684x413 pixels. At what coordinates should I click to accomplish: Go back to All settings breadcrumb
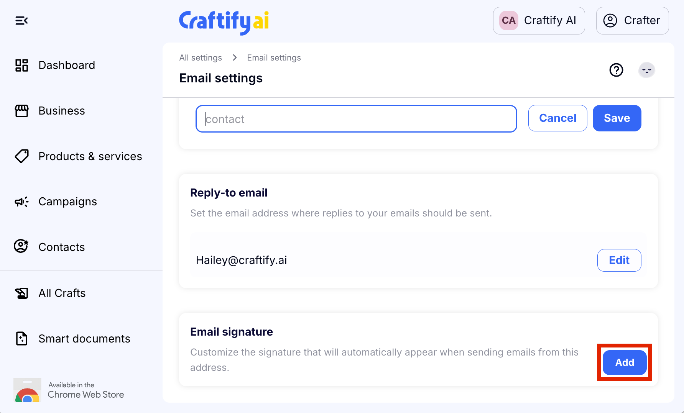201,57
